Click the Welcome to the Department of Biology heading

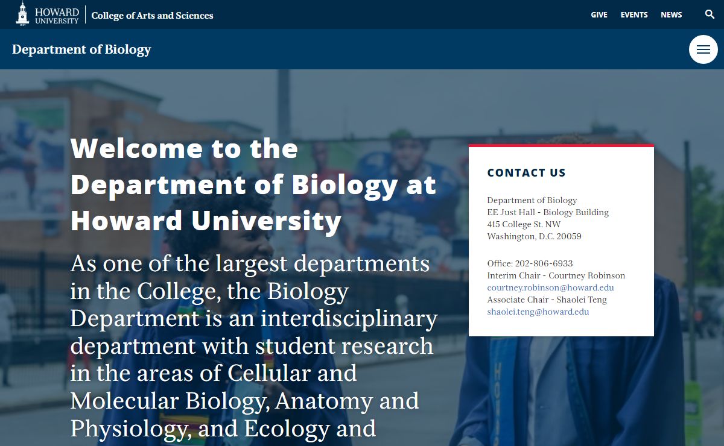[x=253, y=184]
